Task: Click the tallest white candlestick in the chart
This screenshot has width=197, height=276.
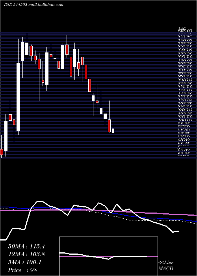Action: coord(18,97)
